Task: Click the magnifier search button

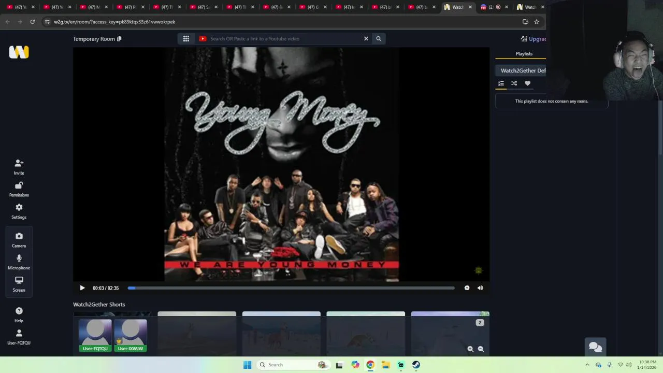Action: 379,38
